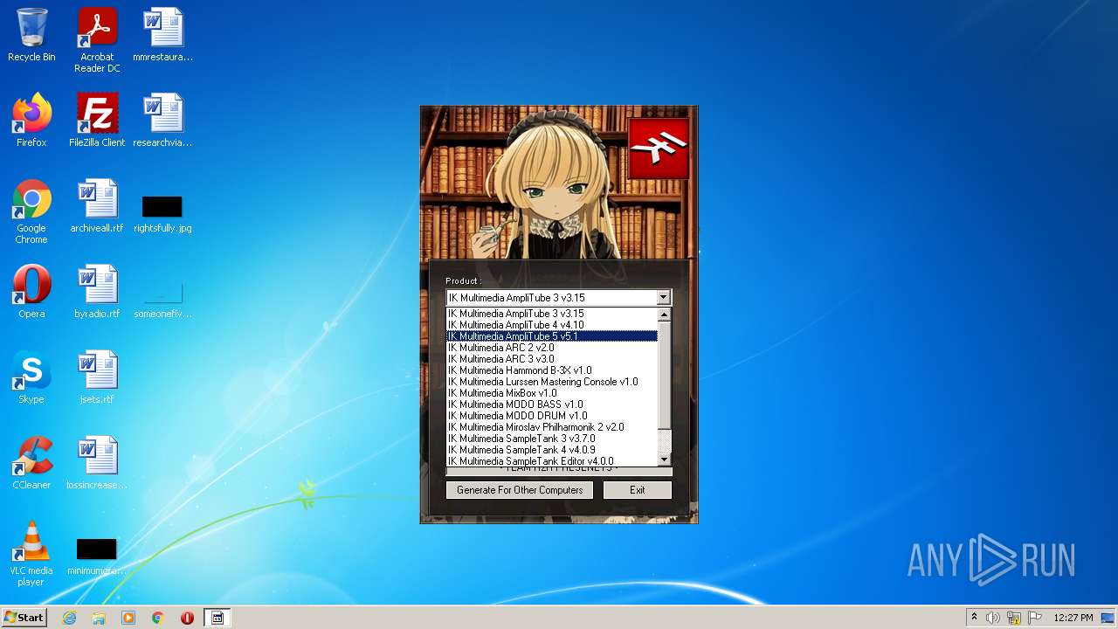Pick IK Multimedia SampleTank 4 v4.0.9

[552, 450]
